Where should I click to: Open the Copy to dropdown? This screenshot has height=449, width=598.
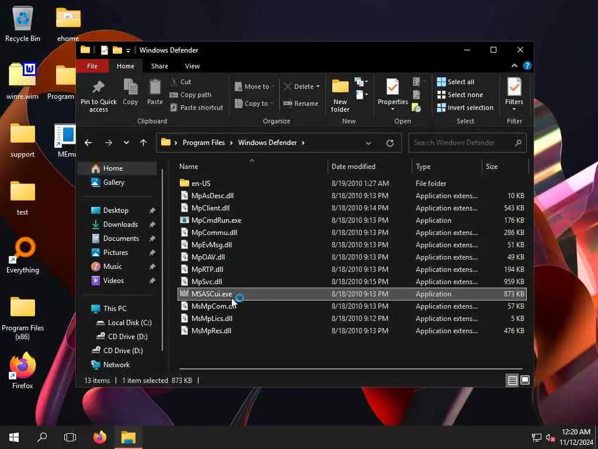tap(255, 103)
